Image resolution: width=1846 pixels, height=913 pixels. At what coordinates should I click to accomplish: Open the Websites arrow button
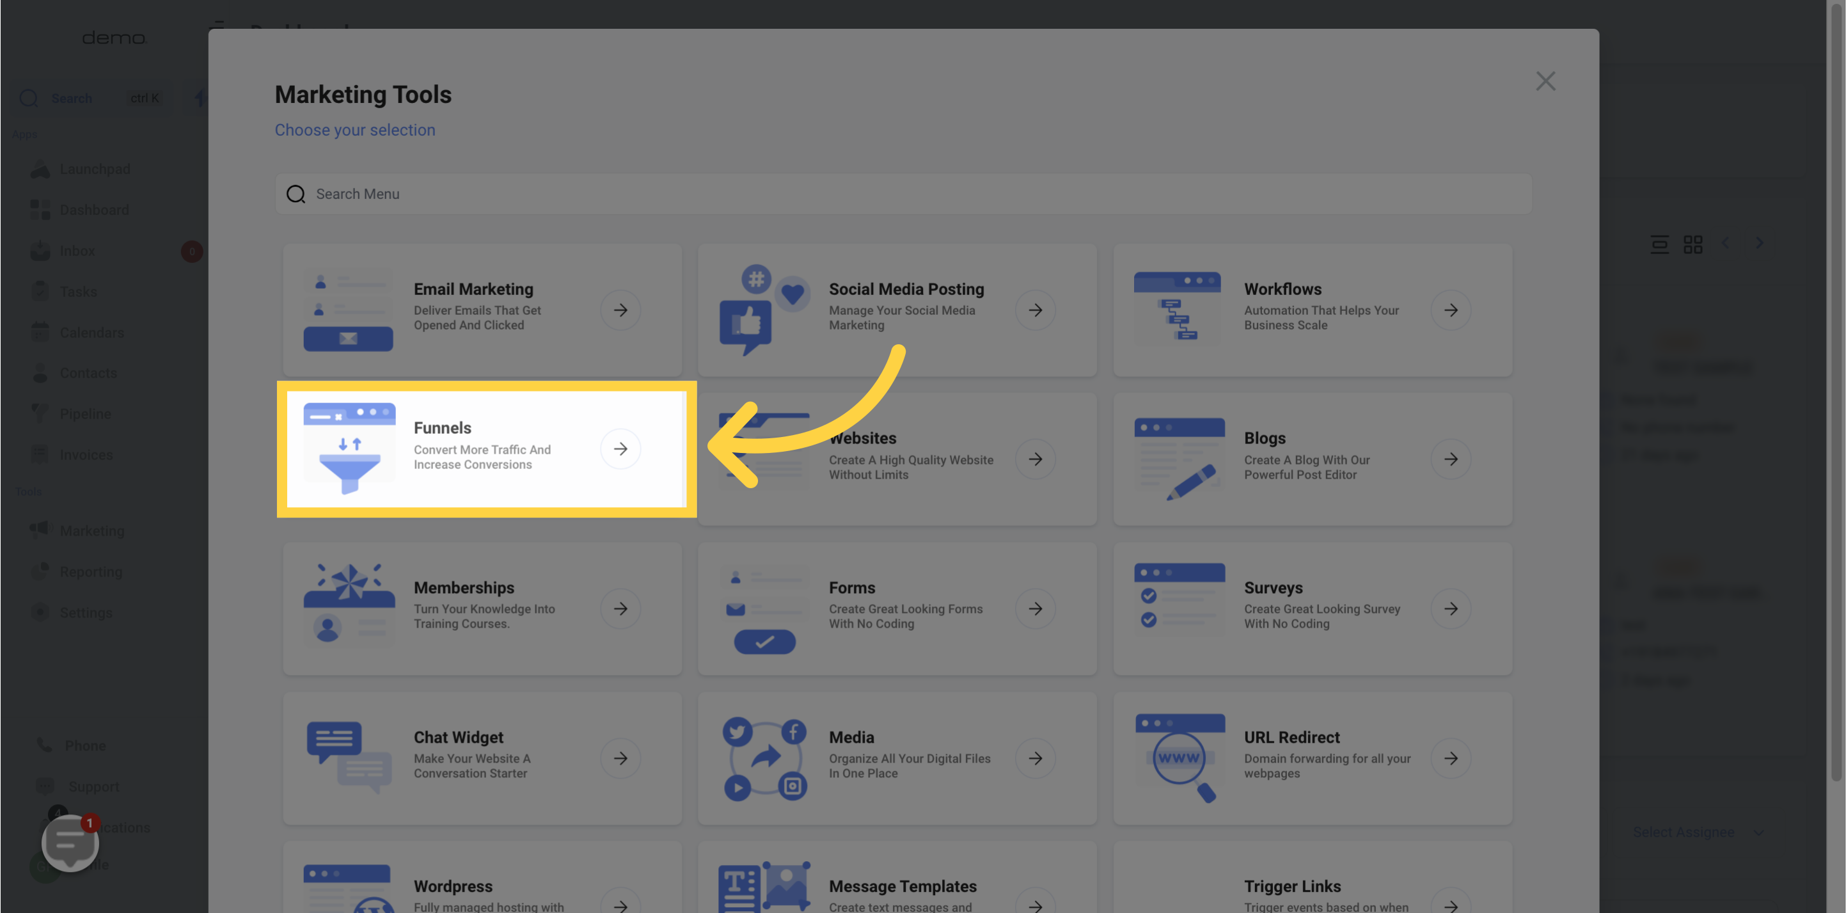coord(1035,459)
